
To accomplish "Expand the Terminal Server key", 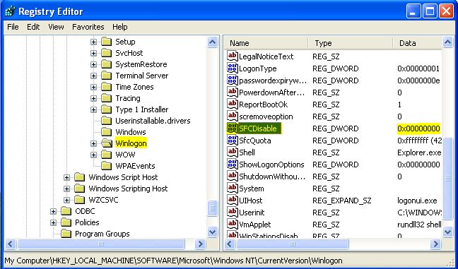I will tap(93, 76).
